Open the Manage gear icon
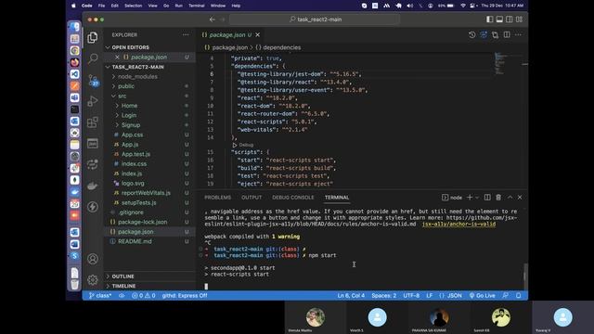Screen dimensions: 594x334 click(93, 280)
